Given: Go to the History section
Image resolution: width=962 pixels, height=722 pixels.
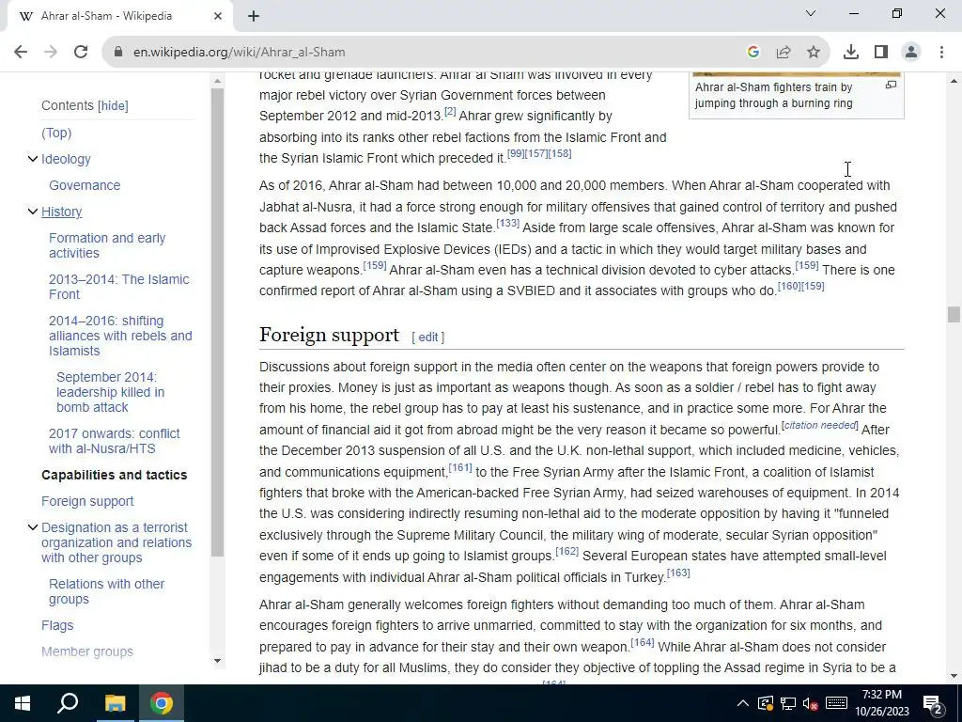Looking at the screenshot, I should pos(61,212).
